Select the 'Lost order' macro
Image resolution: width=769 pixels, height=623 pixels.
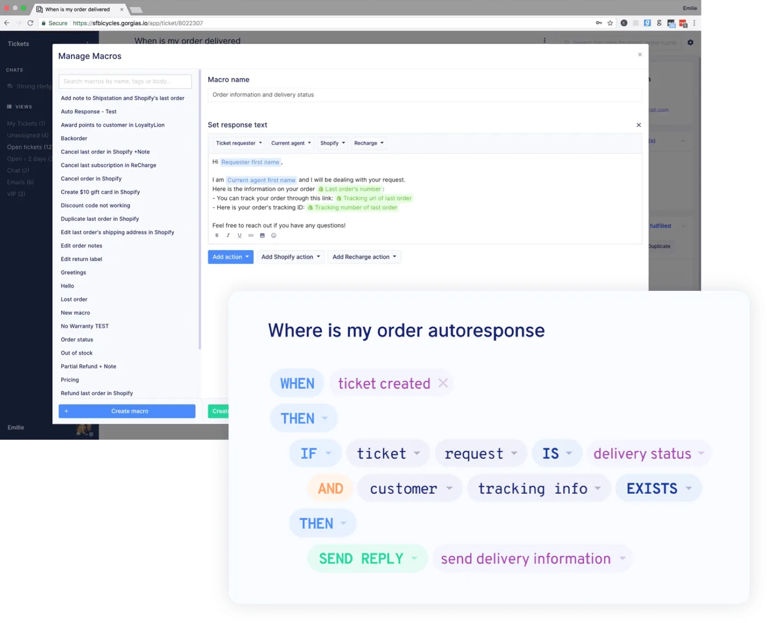point(74,300)
